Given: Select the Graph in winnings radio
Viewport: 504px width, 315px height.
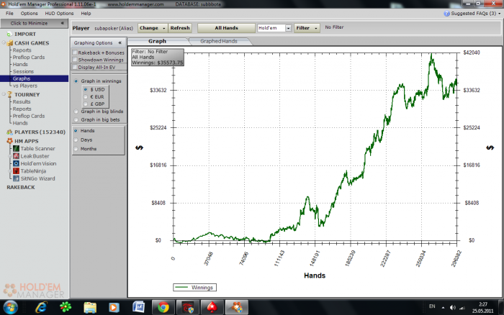Looking at the screenshot, I should coord(76,81).
